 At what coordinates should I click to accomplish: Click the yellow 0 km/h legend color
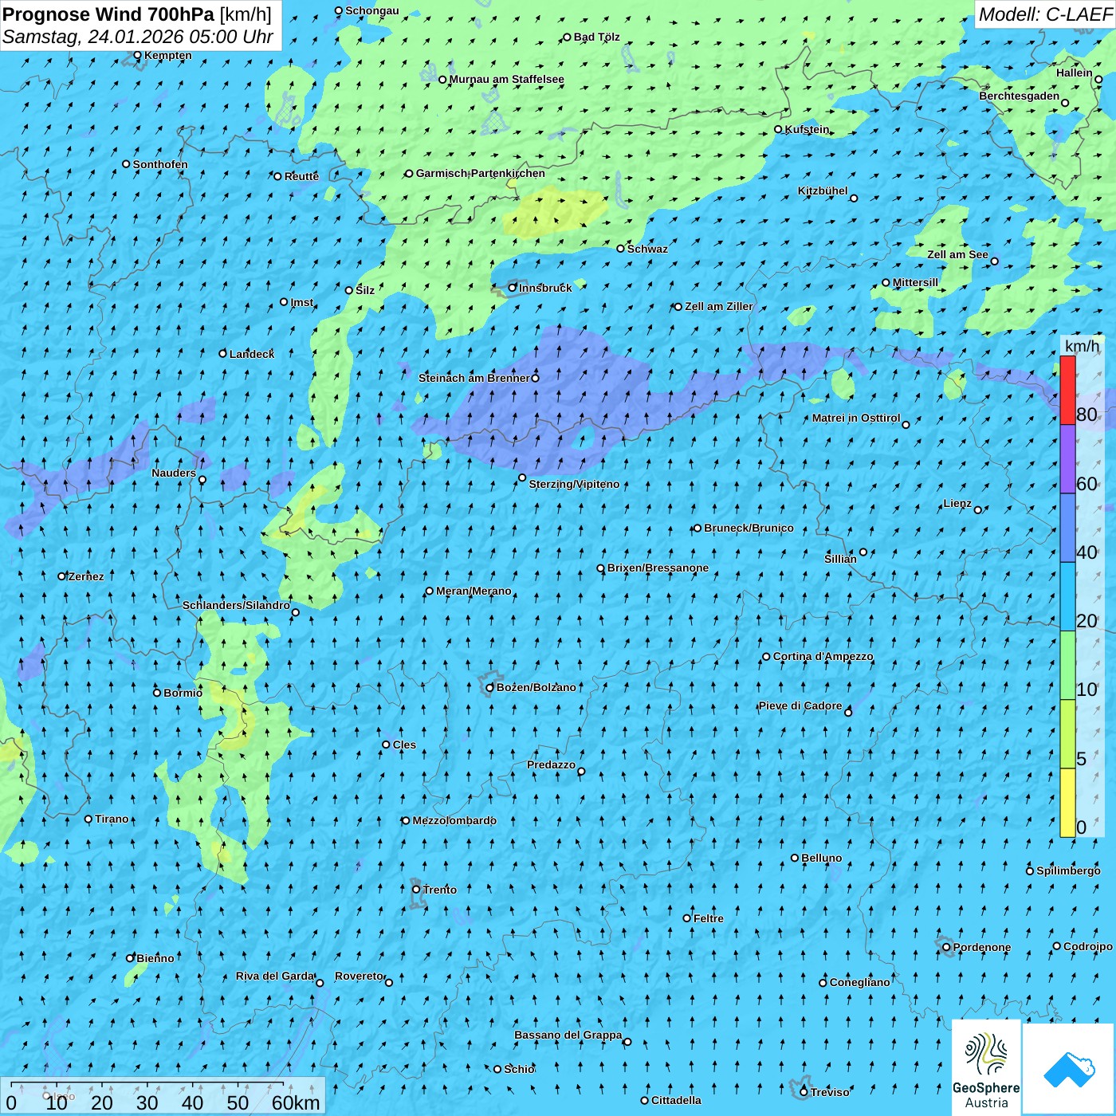(1067, 803)
